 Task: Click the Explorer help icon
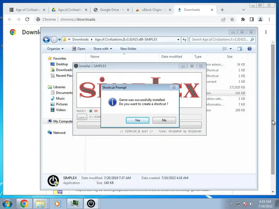250,49
